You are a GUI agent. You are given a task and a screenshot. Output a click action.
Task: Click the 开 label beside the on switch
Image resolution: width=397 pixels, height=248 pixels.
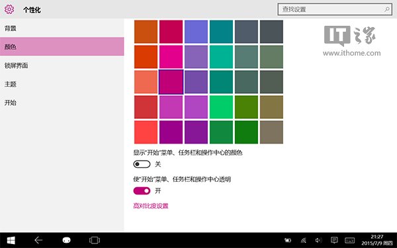click(157, 191)
